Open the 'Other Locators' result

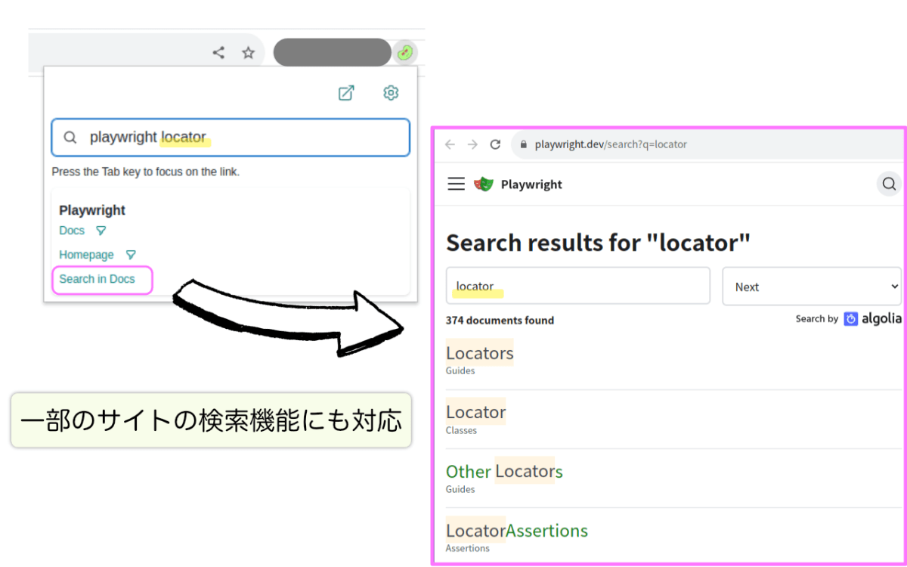pos(504,471)
